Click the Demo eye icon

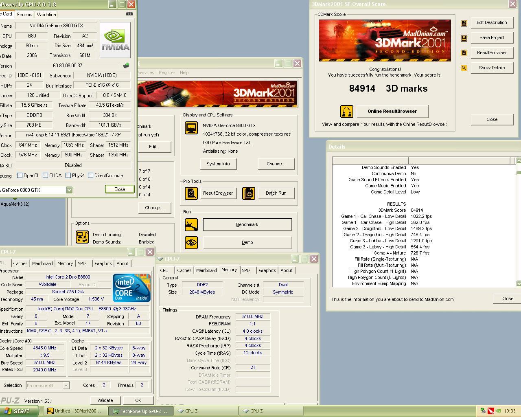tap(191, 243)
